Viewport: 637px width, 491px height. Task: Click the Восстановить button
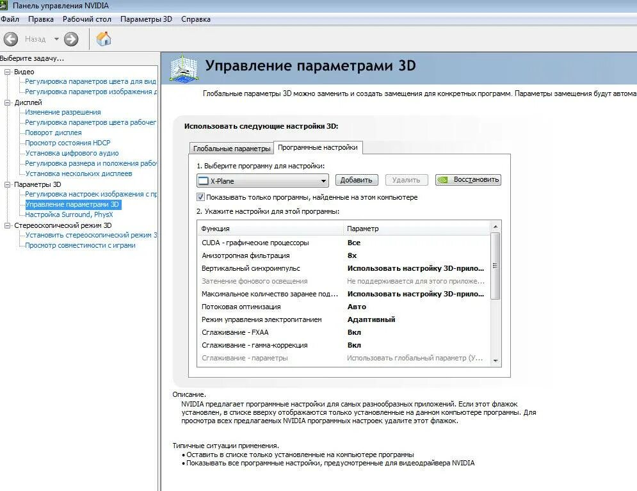(x=468, y=179)
